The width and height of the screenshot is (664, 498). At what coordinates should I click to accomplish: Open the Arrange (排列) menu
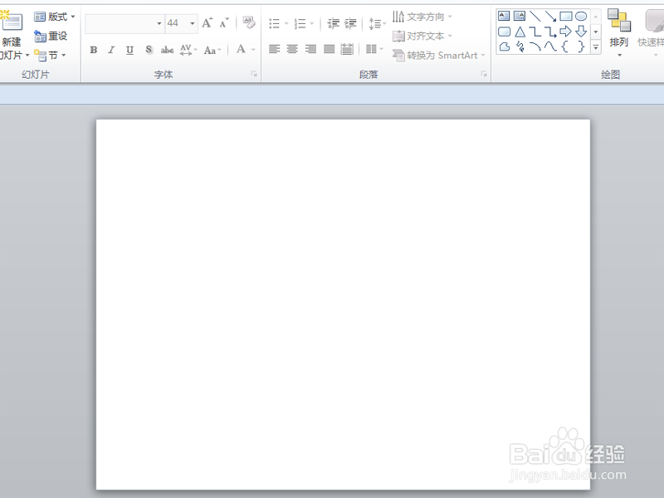point(618,32)
